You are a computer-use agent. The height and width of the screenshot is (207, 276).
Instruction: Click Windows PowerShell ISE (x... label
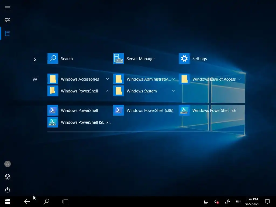click(x=86, y=122)
